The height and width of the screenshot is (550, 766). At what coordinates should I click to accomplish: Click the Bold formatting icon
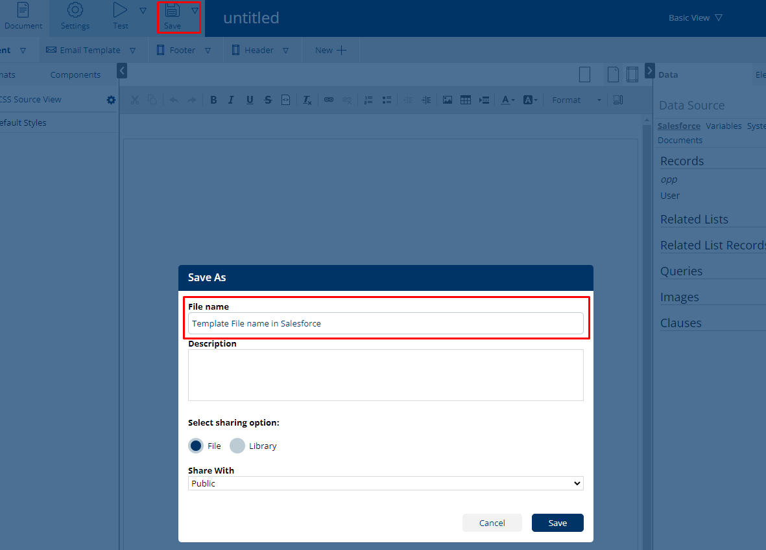click(213, 100)
